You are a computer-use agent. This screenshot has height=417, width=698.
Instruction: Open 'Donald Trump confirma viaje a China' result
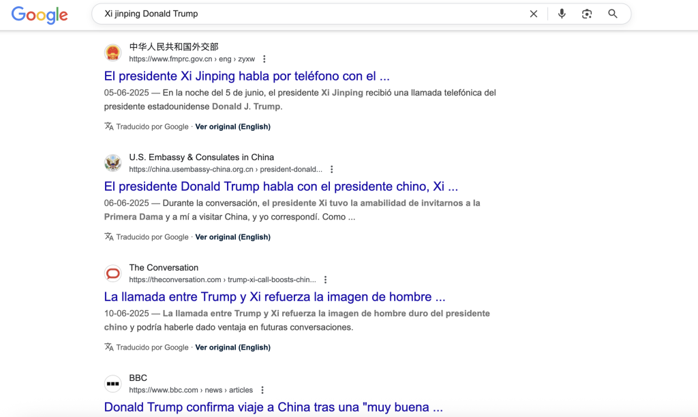point(273,407)
